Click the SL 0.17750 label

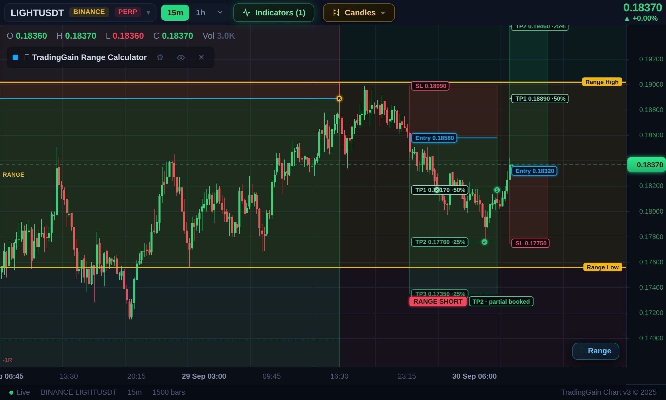coord(530,243)
